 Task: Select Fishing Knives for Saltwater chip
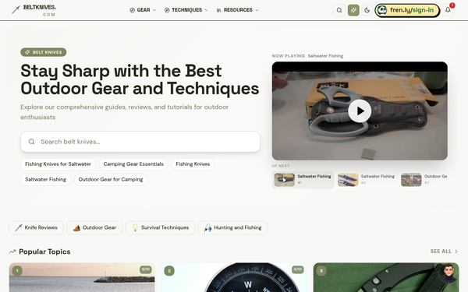tap(58, 164)
